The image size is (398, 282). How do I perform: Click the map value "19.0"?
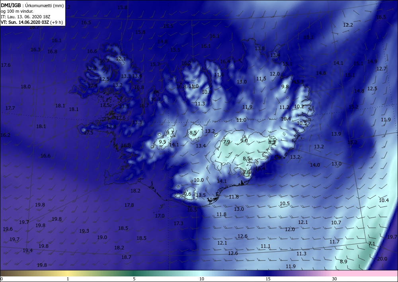click(x=102, y=237)
